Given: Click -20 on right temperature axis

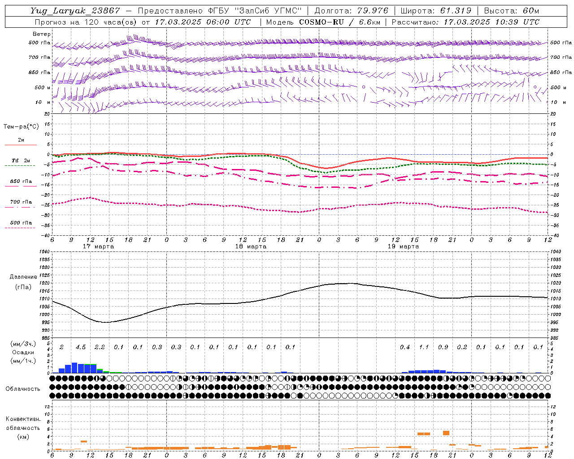Looking at the screenshot, I should click(x=555, y=195).
